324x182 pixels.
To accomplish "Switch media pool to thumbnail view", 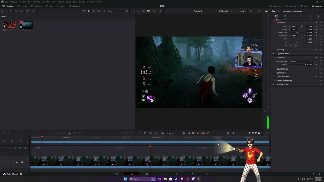I will 89,11.
